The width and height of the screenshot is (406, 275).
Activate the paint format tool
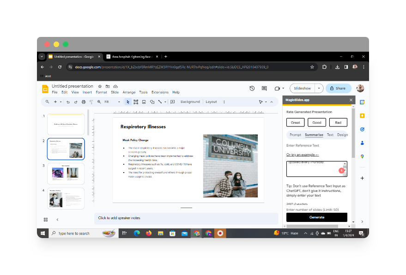point(91,102)
